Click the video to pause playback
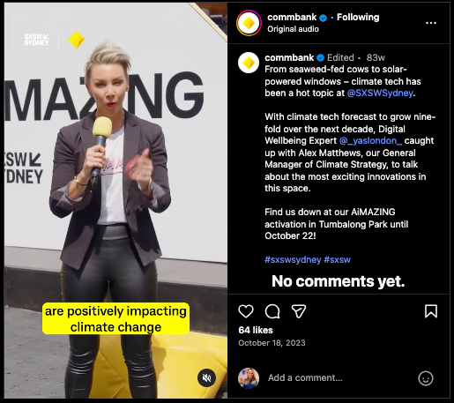454x403 pixels. [x=115, y=200]
